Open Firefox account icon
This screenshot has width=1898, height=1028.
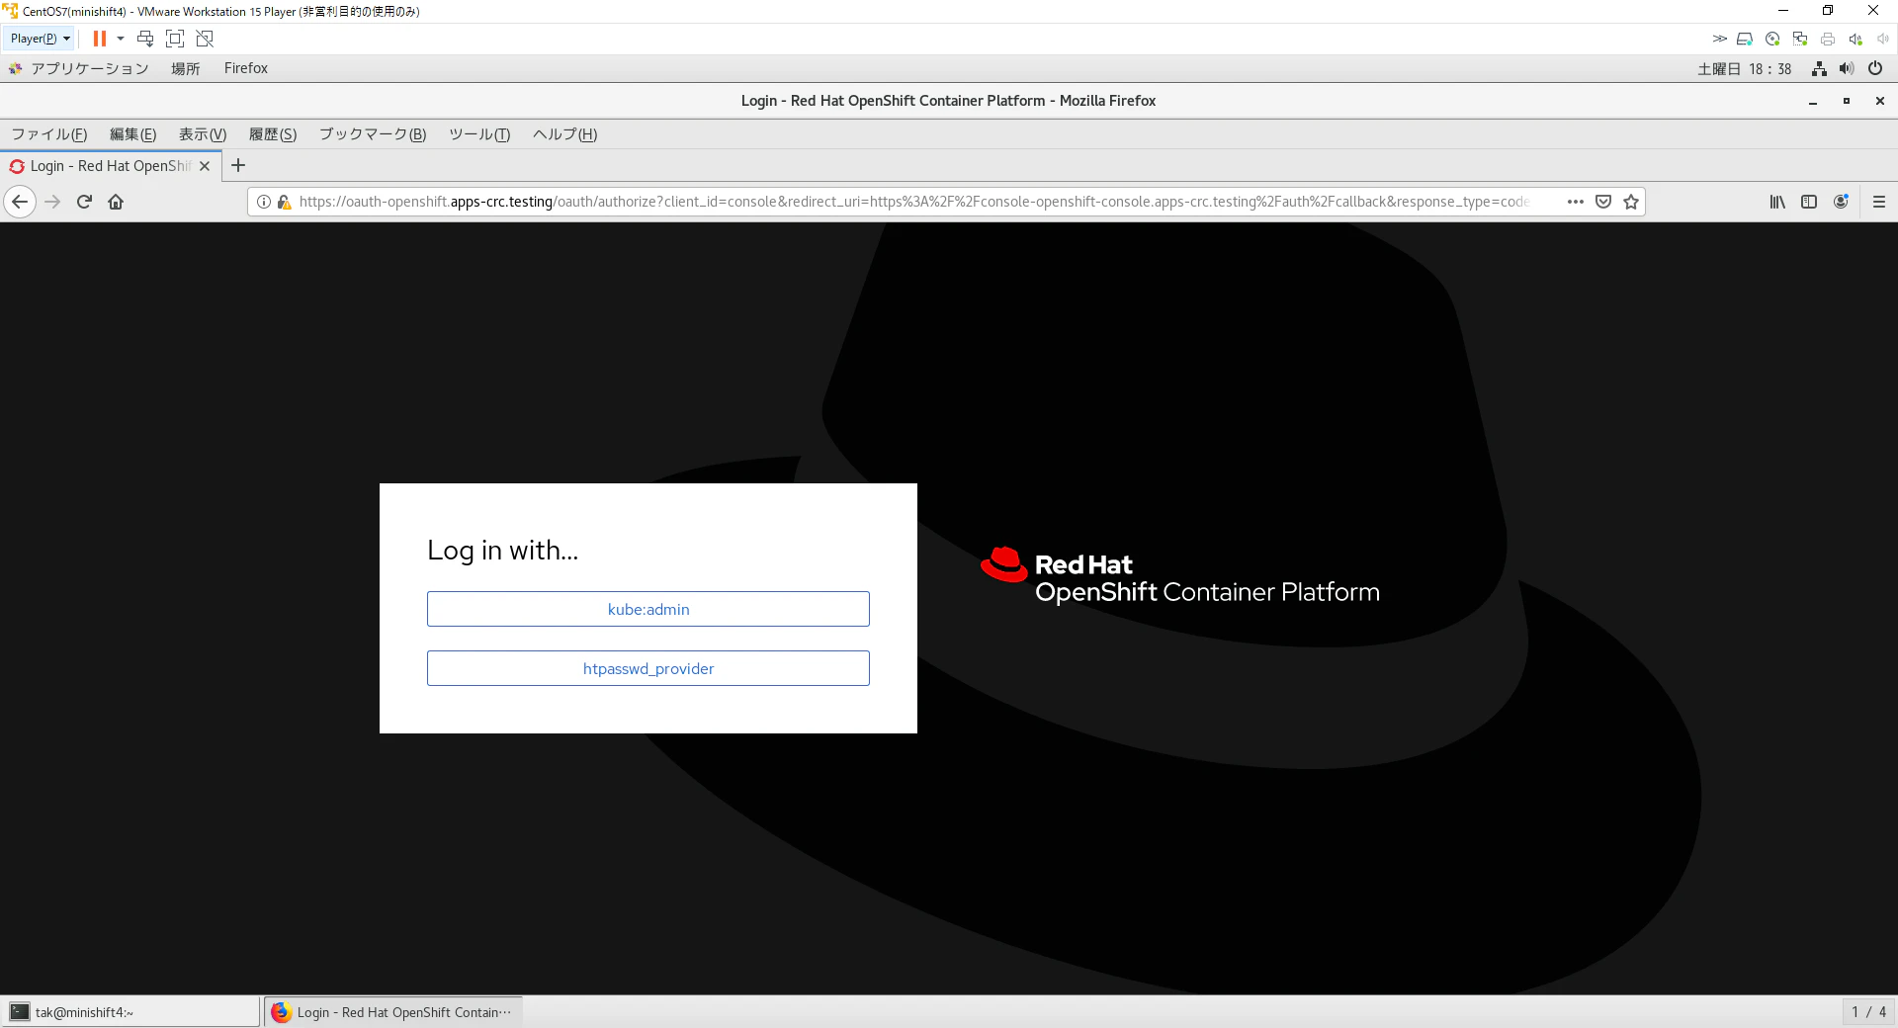1841,202
